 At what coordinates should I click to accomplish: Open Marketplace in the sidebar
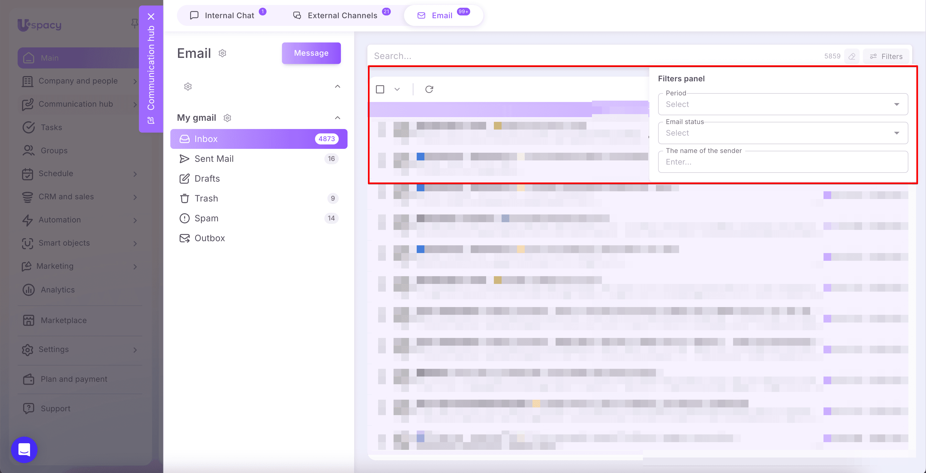[x=63, y=320]
